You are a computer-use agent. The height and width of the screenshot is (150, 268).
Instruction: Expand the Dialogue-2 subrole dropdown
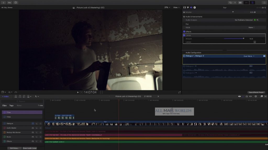tap(196, 73)
